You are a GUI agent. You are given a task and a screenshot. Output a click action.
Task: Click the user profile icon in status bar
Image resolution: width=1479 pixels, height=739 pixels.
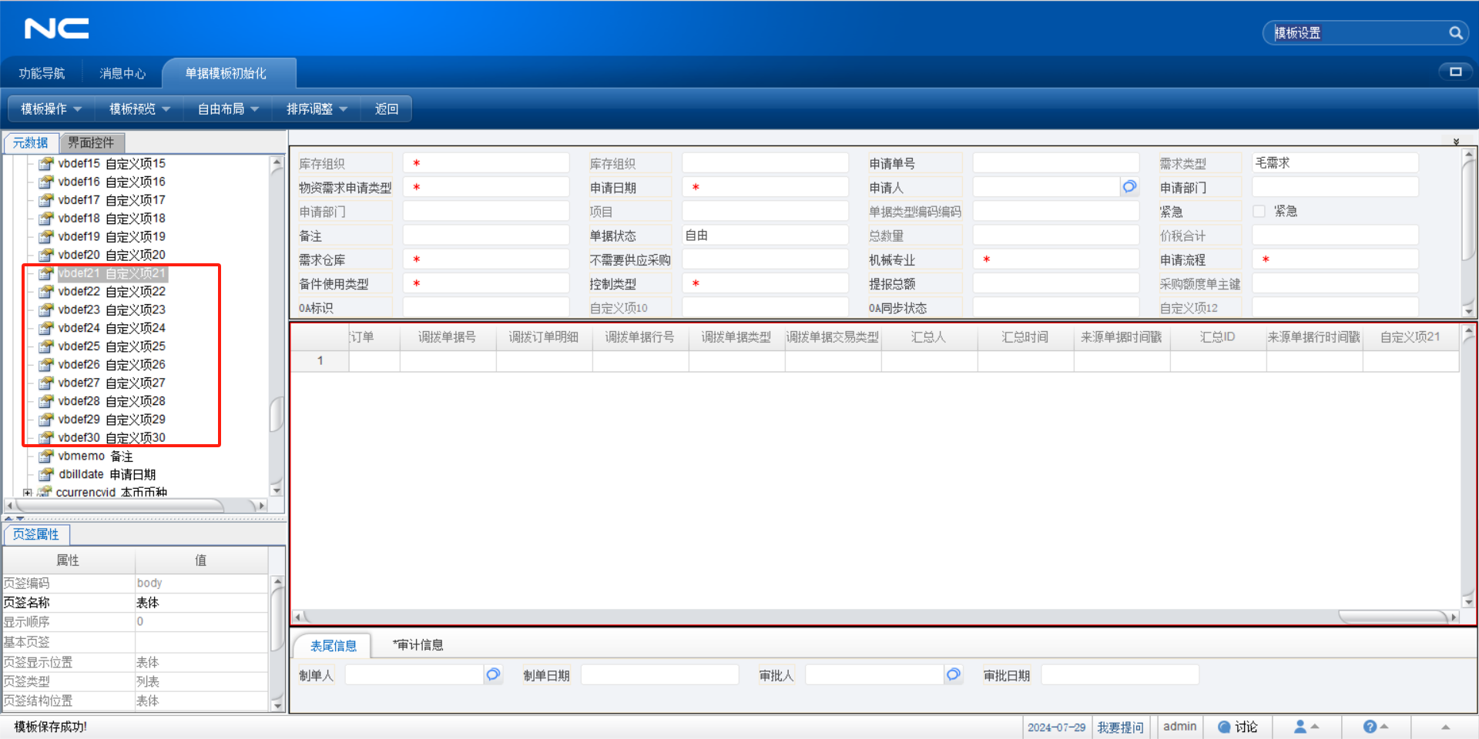point(1300,726)
